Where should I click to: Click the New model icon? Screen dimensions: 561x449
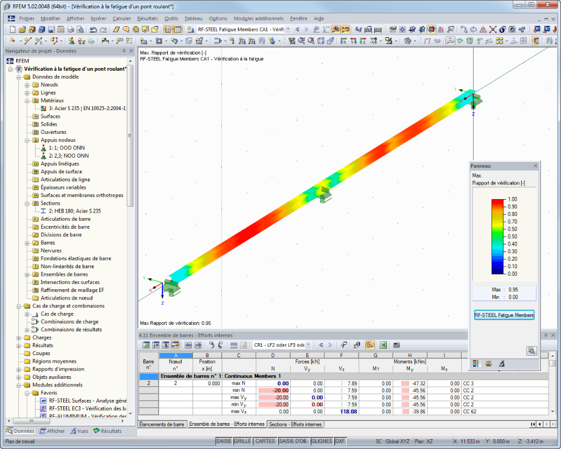click(12, 29)
